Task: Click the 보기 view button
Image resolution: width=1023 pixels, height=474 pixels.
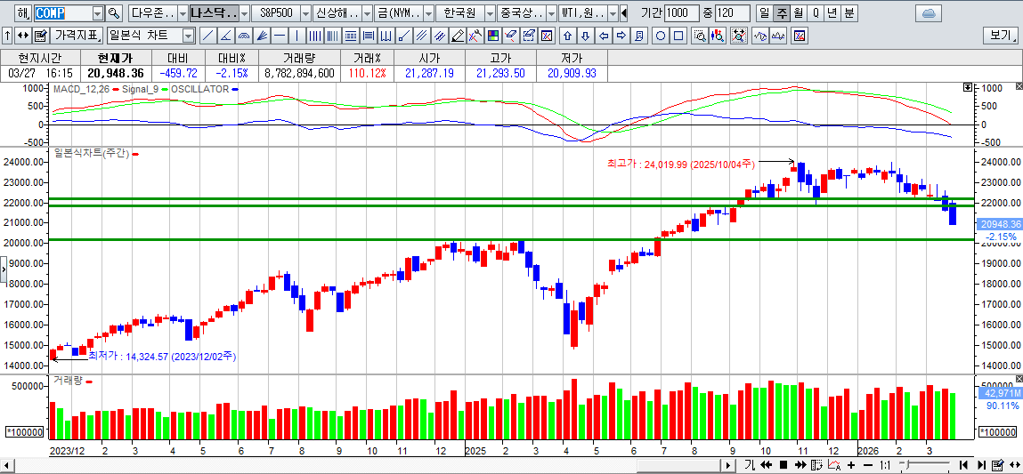Action: (x=1001, y=36)
